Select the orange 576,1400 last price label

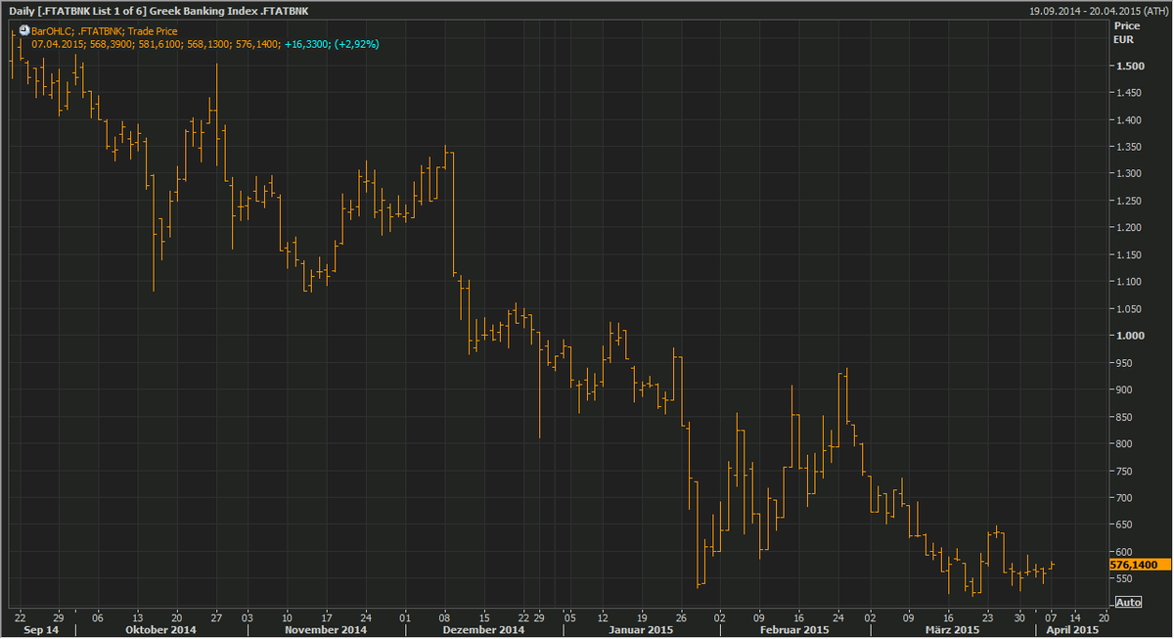pos(1139,565)
